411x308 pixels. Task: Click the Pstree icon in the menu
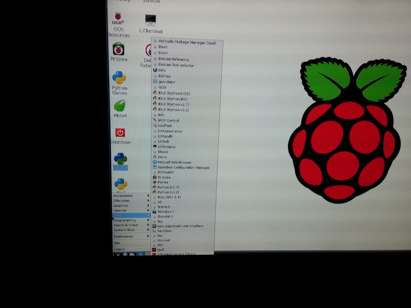[x=155, y=182]
